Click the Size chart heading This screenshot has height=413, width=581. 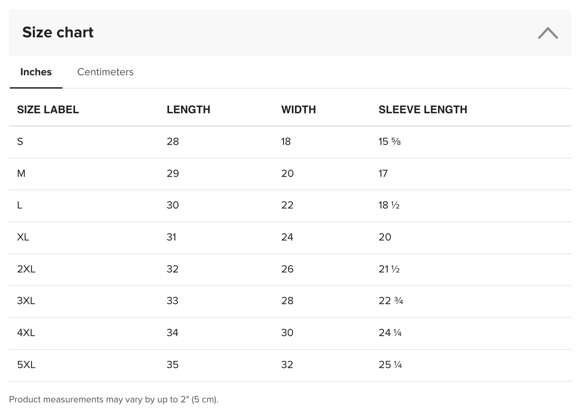pos(58,32)
